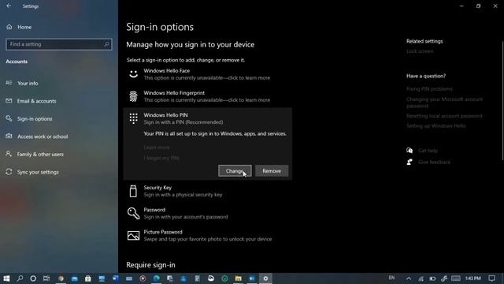The height and width of the screenshot is (284, 504).
Task: Click the Security Key USB icon
Action: pos(133,191)
